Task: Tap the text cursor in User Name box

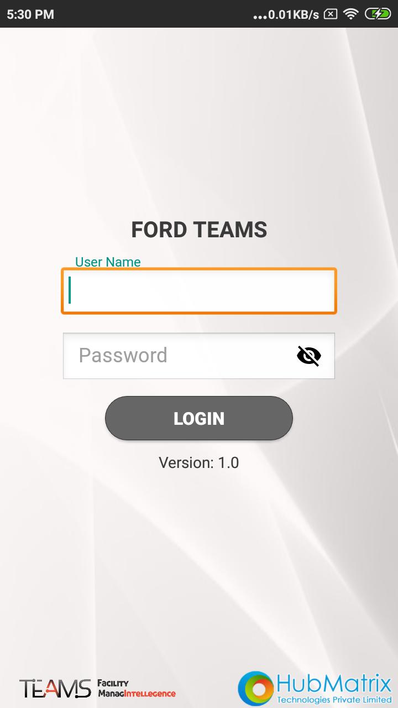Action: (70, 290)
